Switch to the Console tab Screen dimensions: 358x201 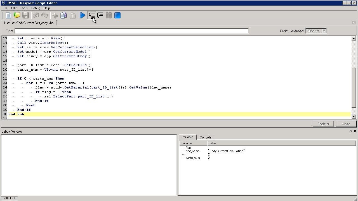click(205, 137)
